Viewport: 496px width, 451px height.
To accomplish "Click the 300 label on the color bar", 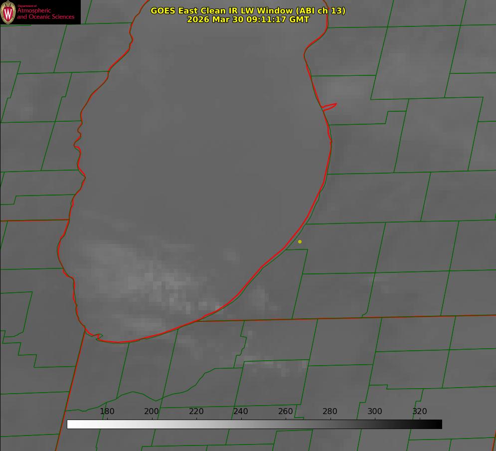I will pyautogui.click(x=375, y=412).
